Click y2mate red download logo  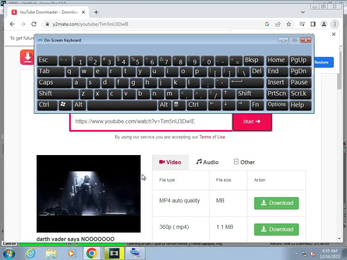(27, 57)
